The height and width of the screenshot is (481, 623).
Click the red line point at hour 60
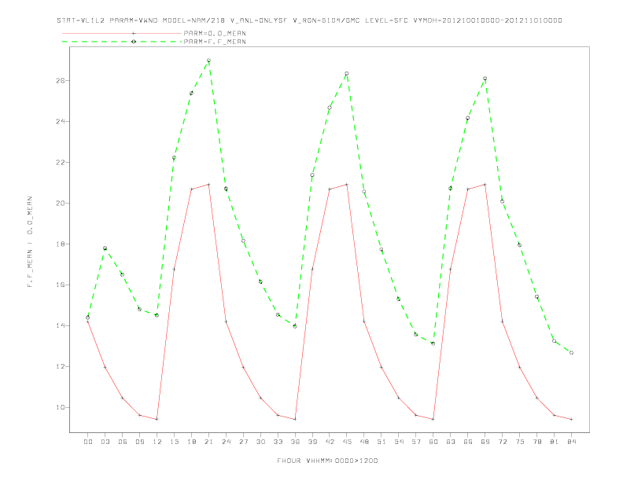click(x=433, y=419)
